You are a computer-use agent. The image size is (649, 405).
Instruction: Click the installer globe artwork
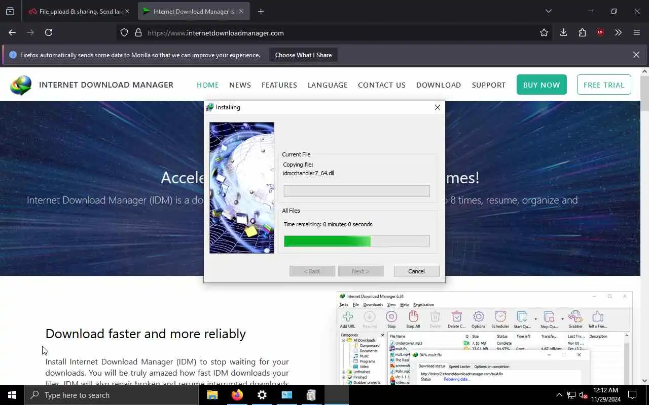coord(242,188)
